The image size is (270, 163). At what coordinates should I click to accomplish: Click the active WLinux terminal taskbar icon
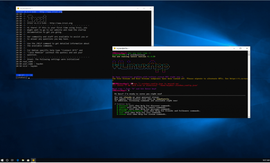[x=33, y=160]
